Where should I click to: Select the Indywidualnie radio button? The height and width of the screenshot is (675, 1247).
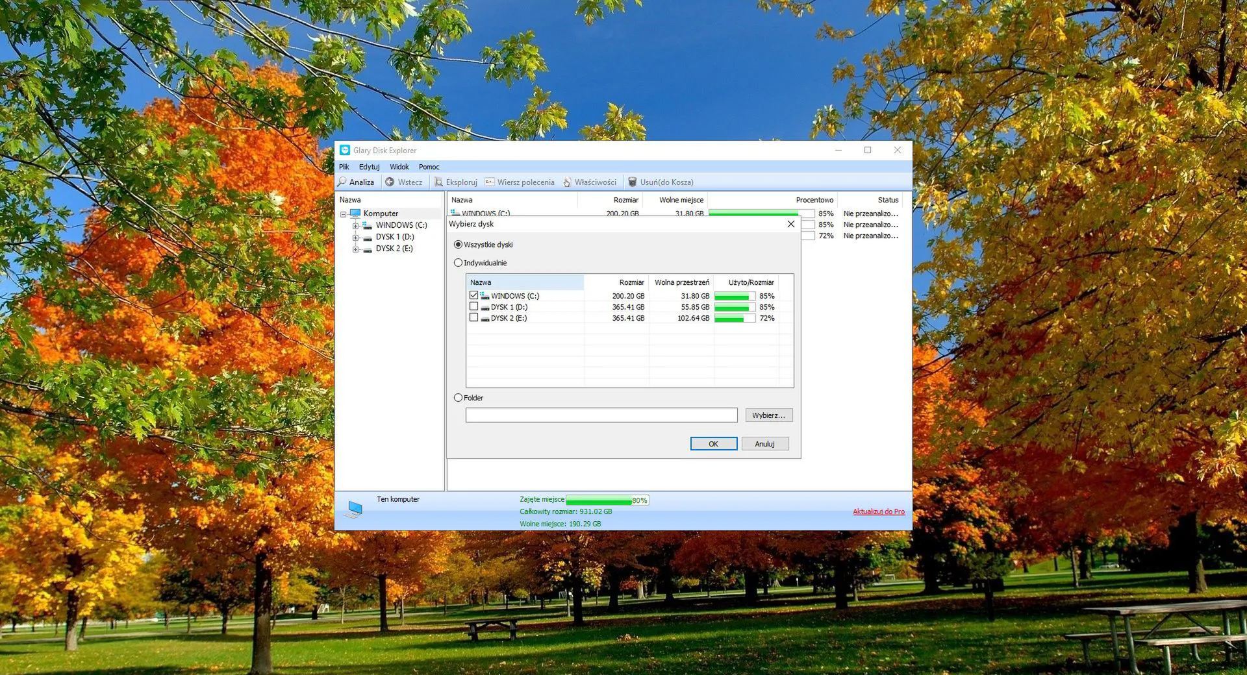click(458, 263)
